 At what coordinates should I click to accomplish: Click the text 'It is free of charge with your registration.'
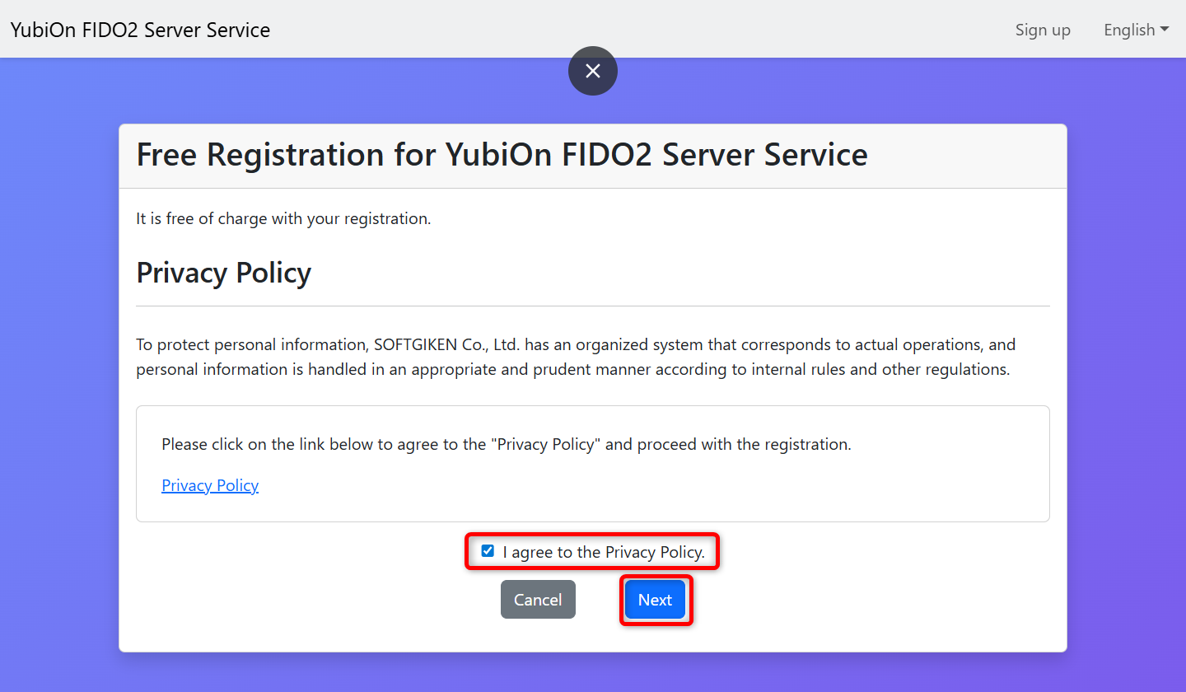(283, 219)
